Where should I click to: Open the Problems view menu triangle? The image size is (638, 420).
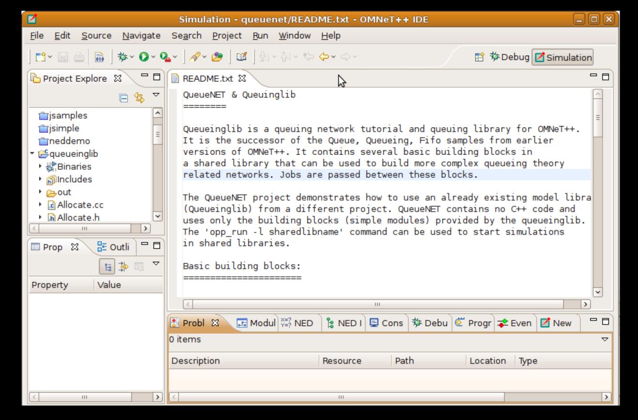click(604, 340)
